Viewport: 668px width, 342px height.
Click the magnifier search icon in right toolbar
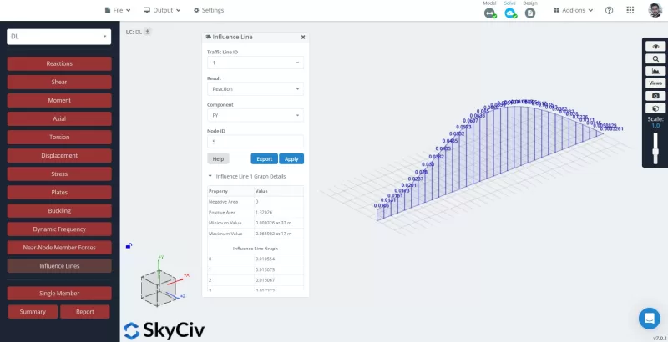tap(655, 58)
